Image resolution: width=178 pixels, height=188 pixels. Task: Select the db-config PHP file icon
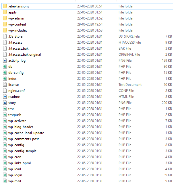(5, 72)
